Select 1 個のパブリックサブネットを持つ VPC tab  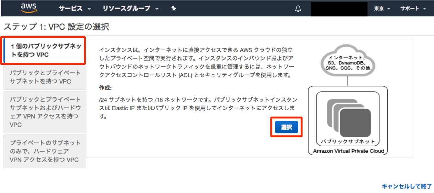[44, 51]
